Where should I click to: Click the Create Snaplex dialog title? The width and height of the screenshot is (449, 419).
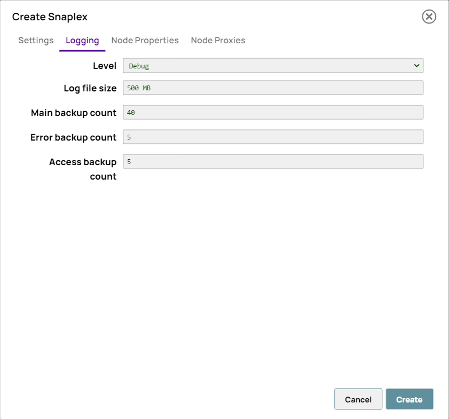click(x=49, y=17)
